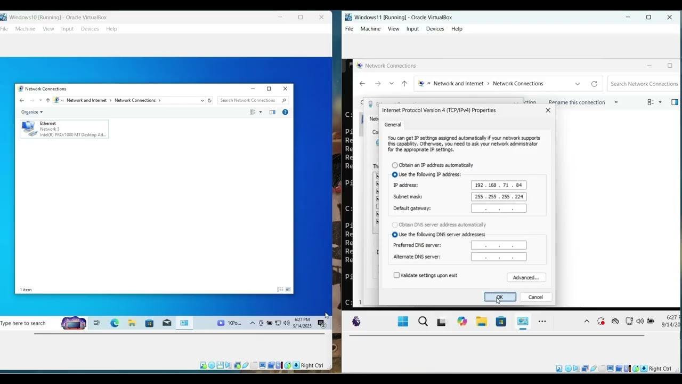
Task: Open Advanced... TCP/IP settings
Action: pyautogui.click(x=526, y=277)
